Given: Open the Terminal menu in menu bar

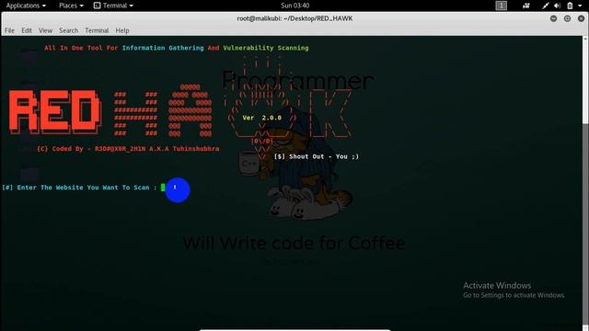Looking at the screenshot, I should pyautogui.click(x=97, y=30).
